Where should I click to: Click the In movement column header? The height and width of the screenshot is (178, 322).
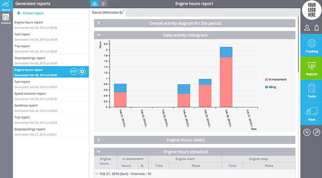pos(133,159)
